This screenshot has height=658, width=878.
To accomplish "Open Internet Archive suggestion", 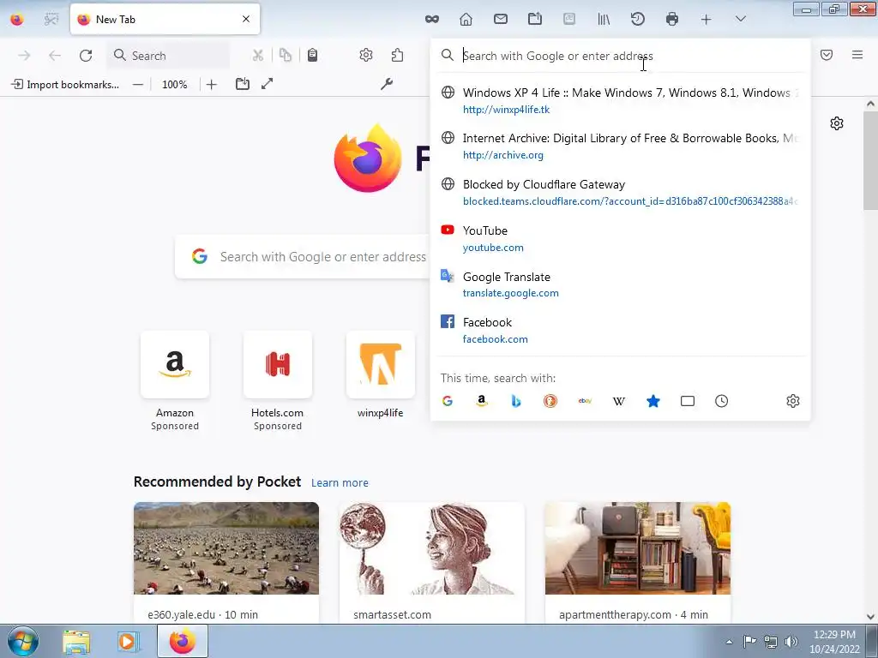I will (x=620, y=147).
